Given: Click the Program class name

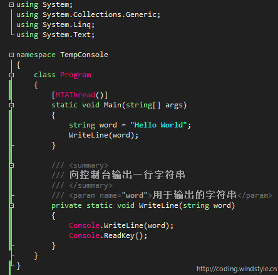Looking at the screenshot, I should pos(76,75).
